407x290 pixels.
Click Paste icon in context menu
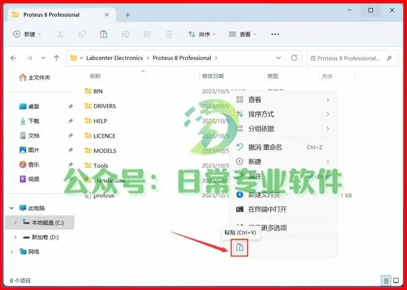(239, 248)
